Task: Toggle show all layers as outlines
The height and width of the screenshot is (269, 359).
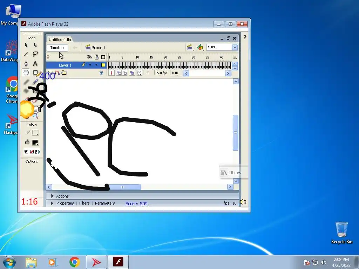Action: coord(103,57)
